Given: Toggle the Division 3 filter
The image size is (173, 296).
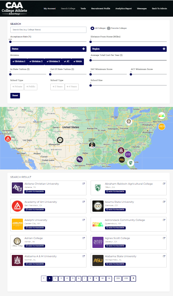Looking at the screenshot, I should (x=53, y=61).
